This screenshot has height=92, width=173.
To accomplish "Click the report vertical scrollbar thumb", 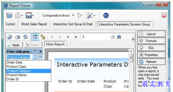I will point(131,58).
